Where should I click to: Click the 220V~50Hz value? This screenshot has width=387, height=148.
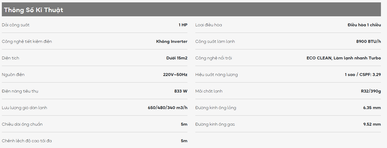tap(175, 75)
